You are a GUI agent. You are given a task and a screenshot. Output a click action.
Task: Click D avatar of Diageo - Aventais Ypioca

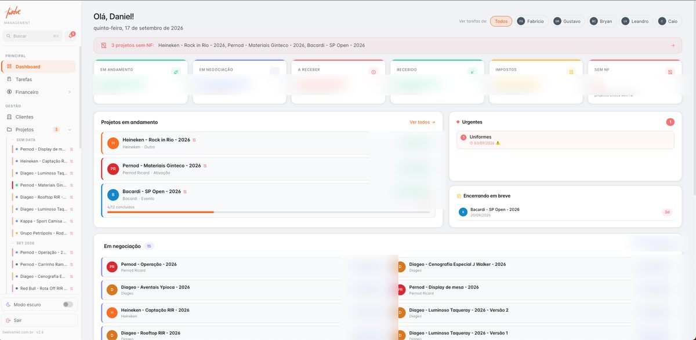112,290
